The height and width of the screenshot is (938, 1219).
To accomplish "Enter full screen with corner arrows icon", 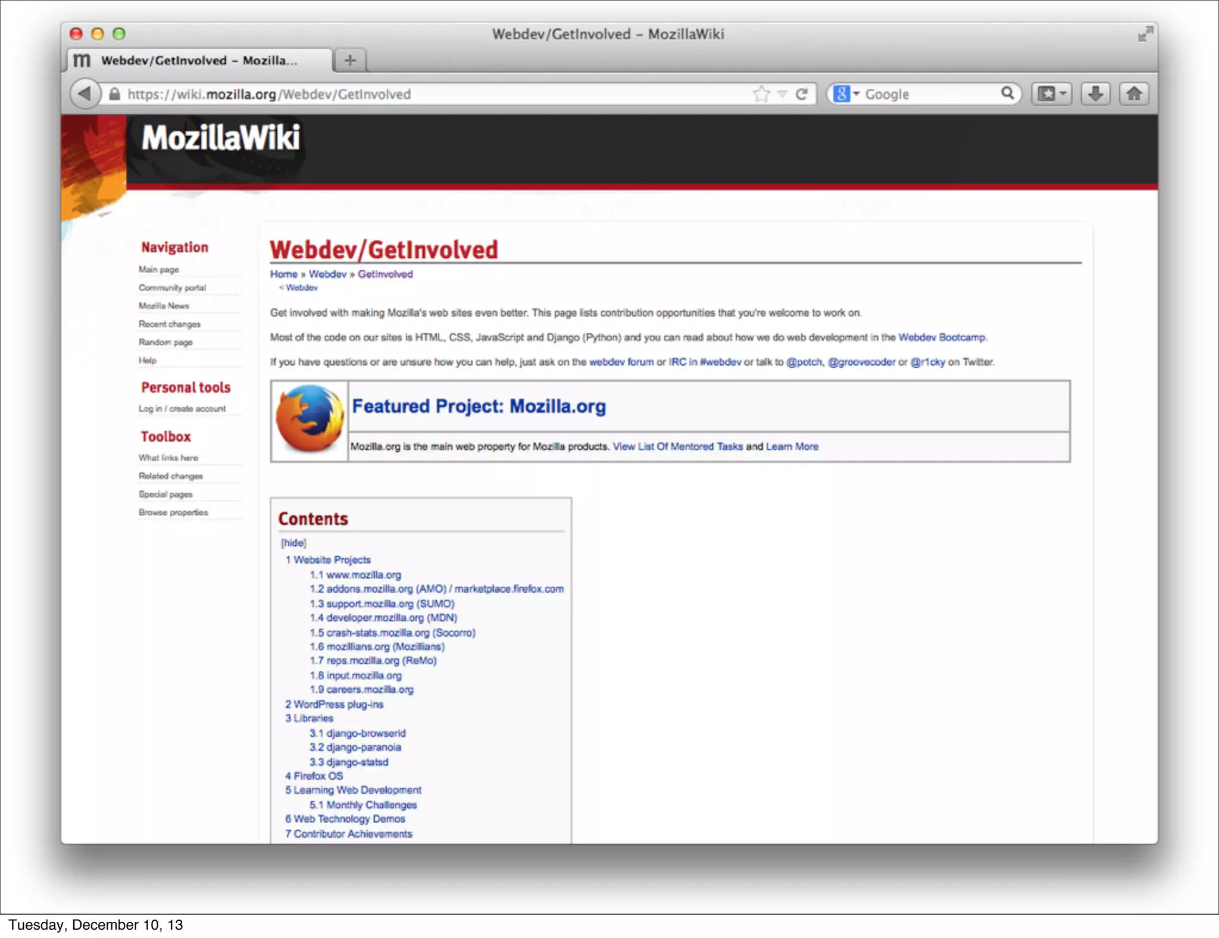I will [1145, 35].
